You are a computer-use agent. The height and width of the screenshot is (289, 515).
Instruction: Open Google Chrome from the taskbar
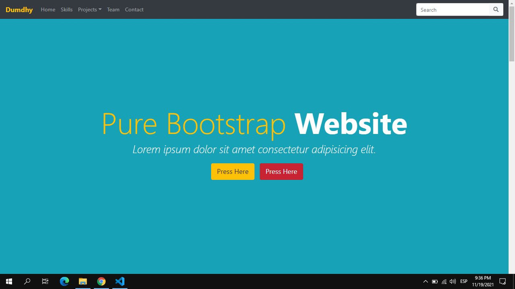(101, 281)
